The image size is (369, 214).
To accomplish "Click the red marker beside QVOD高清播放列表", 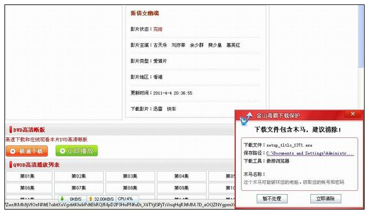I will (10, 164).
